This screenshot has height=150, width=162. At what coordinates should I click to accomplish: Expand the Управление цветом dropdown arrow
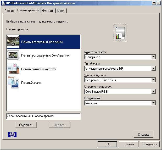(x=154, y=91)
